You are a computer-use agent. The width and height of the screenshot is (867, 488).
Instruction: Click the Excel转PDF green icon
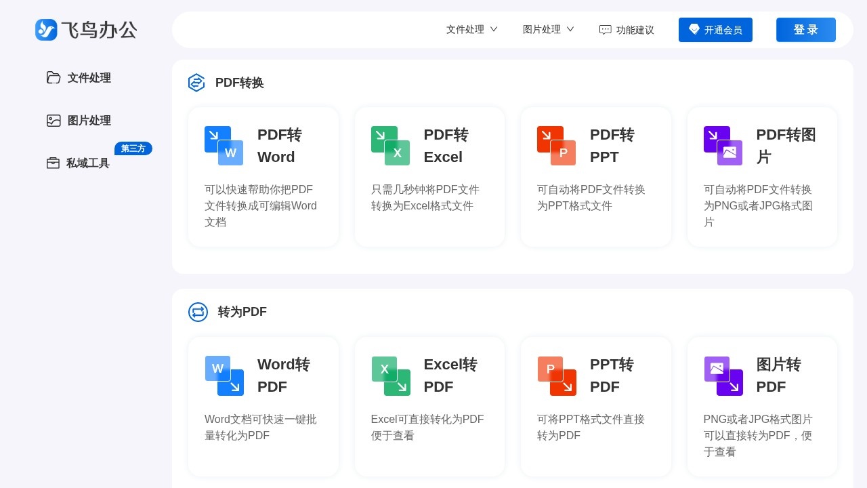390,375
